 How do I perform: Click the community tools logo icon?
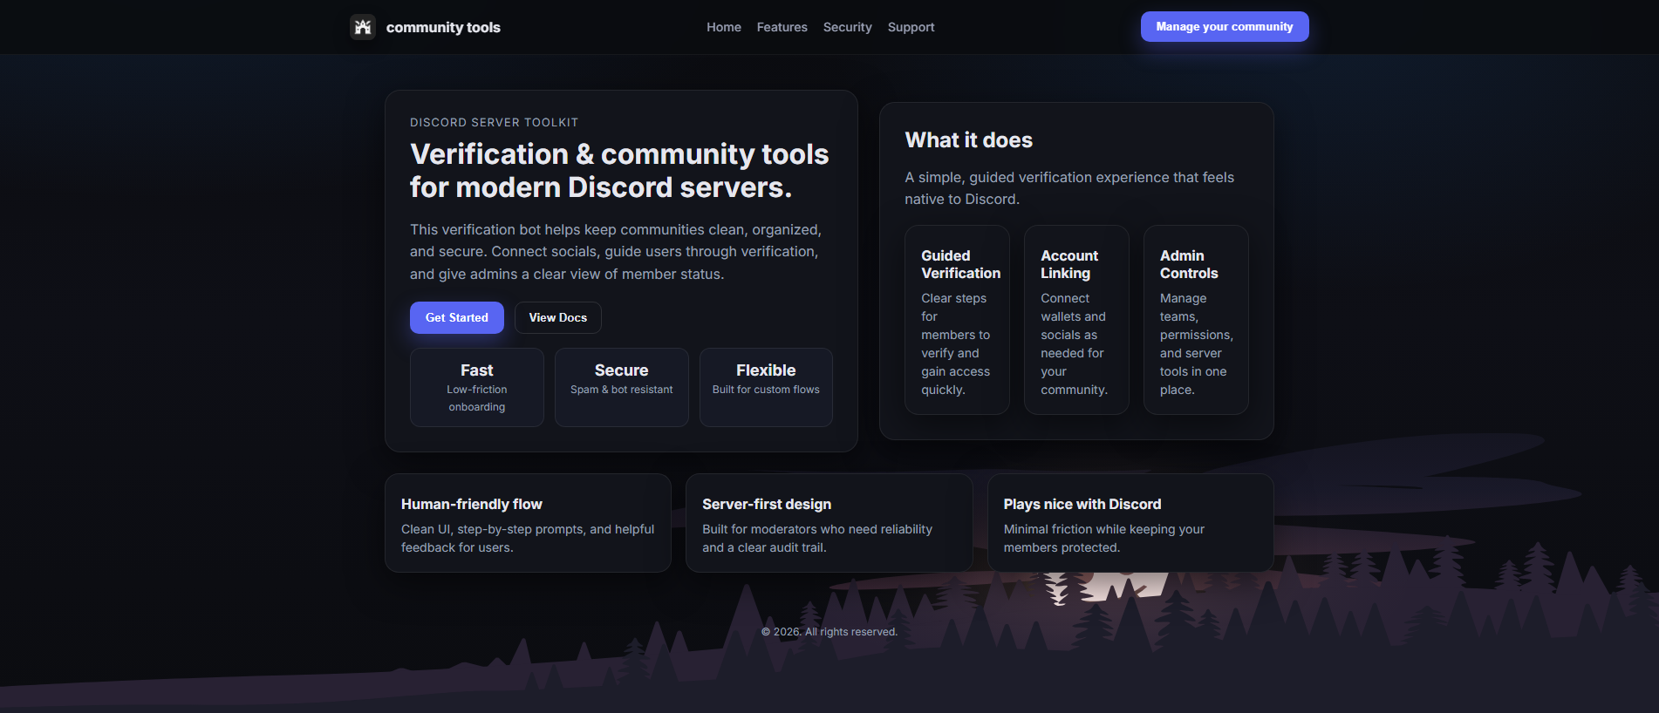pos(363,27)
